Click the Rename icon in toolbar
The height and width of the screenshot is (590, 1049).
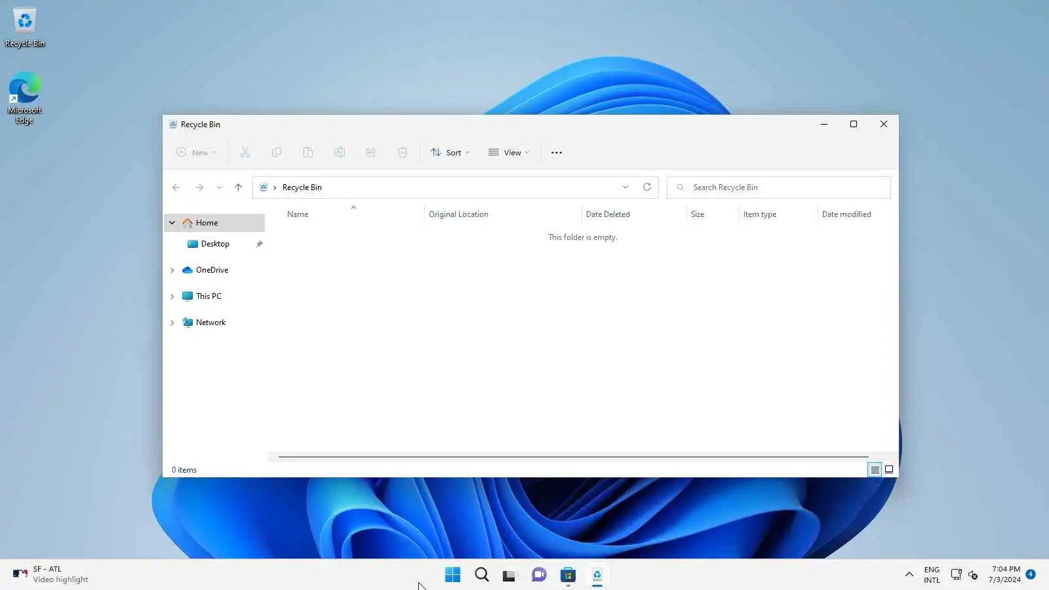[340, 153]
